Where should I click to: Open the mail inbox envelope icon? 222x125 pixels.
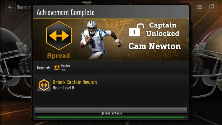[199, 7]
